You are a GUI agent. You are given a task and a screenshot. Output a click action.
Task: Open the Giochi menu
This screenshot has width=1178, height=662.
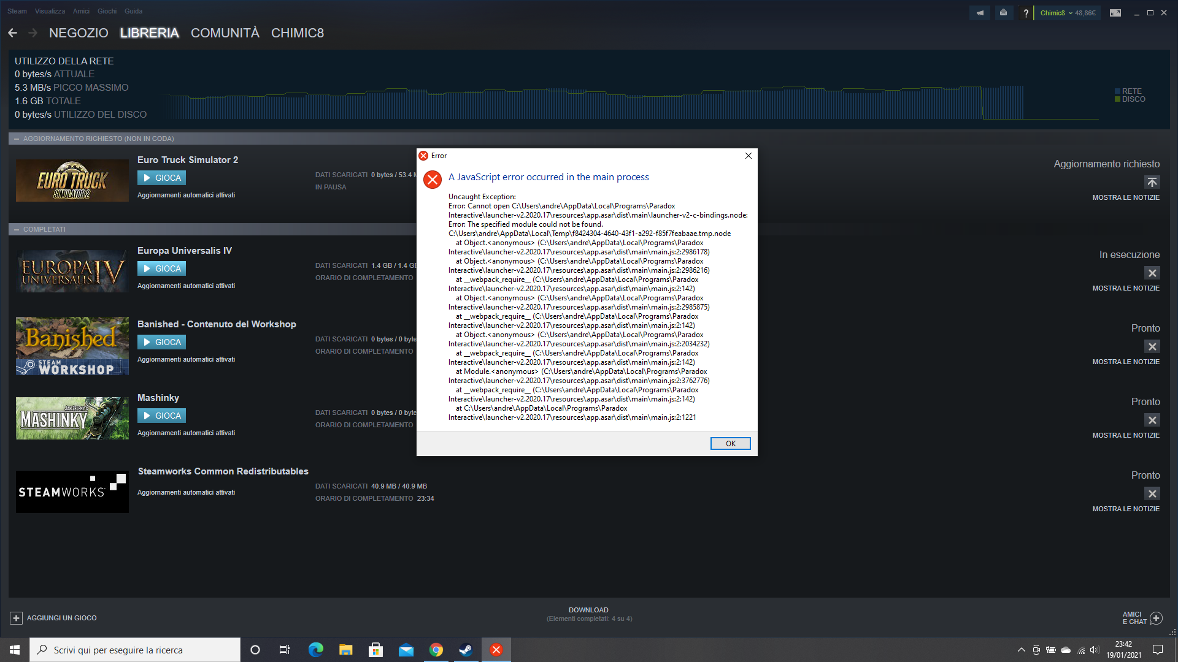click(x=107, y=11)
